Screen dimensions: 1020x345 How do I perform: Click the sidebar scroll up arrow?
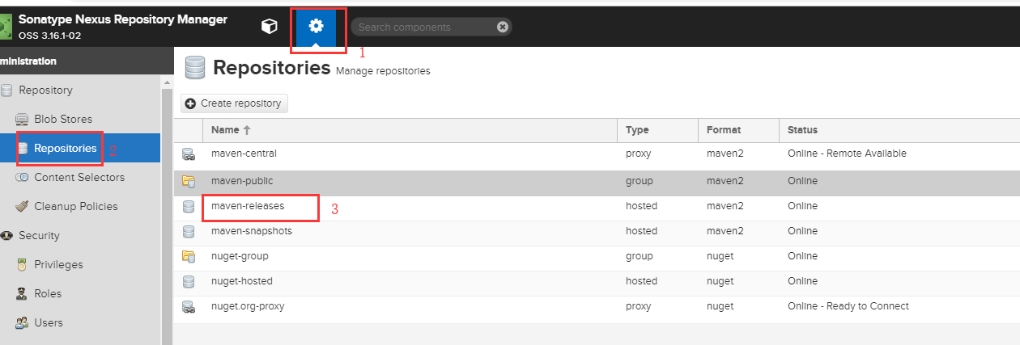(x=167, y=82)
